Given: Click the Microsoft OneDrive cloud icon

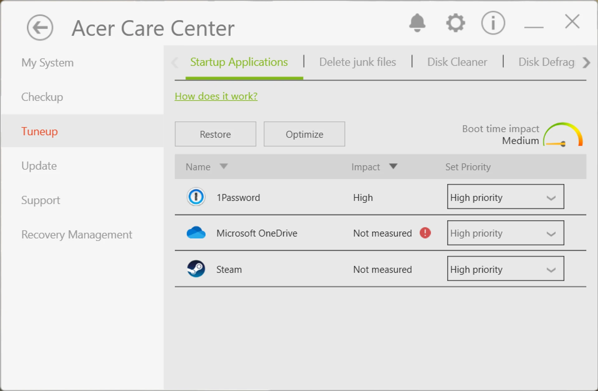Looking at the screenshot, I should point(196,233).
